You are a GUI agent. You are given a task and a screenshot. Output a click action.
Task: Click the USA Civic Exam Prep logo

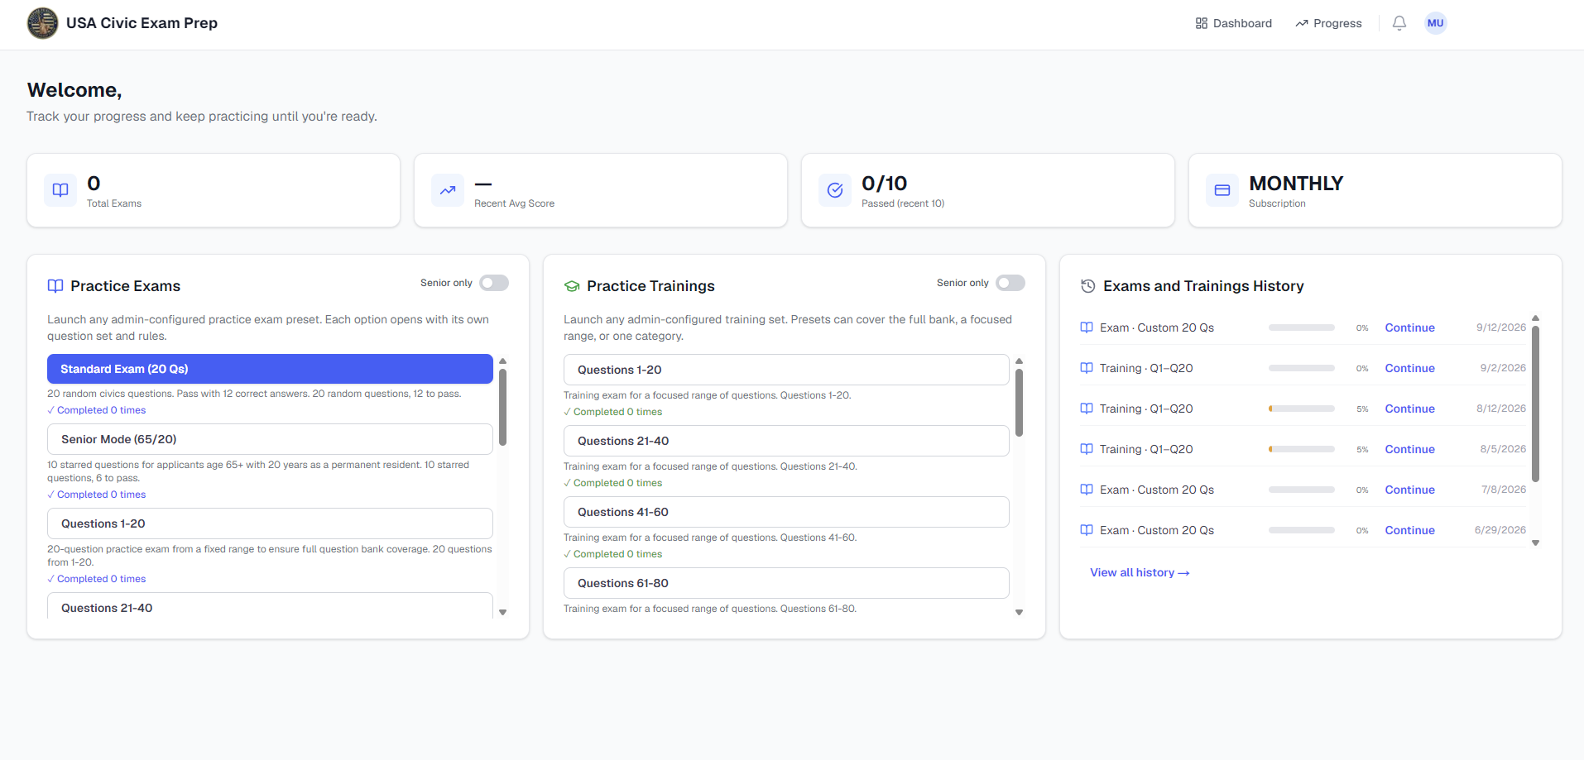point(42,23)
